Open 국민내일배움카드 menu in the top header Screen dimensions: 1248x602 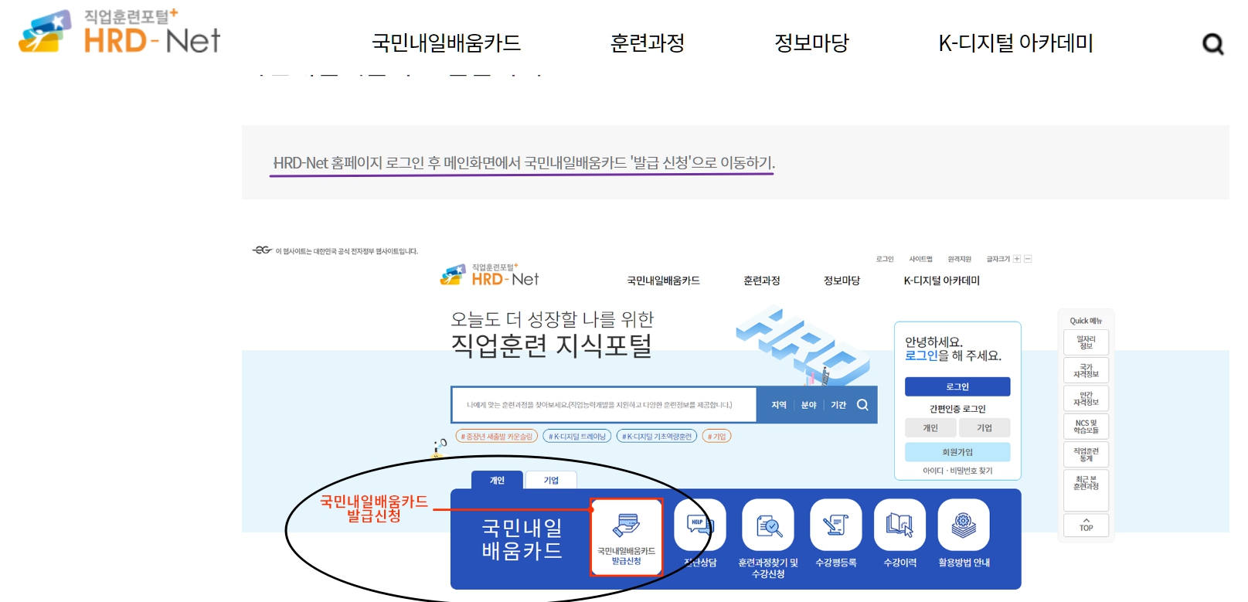[446, 43]
